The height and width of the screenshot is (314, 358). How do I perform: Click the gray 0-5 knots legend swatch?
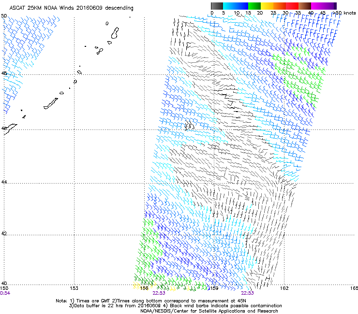[x=217, y=6]
